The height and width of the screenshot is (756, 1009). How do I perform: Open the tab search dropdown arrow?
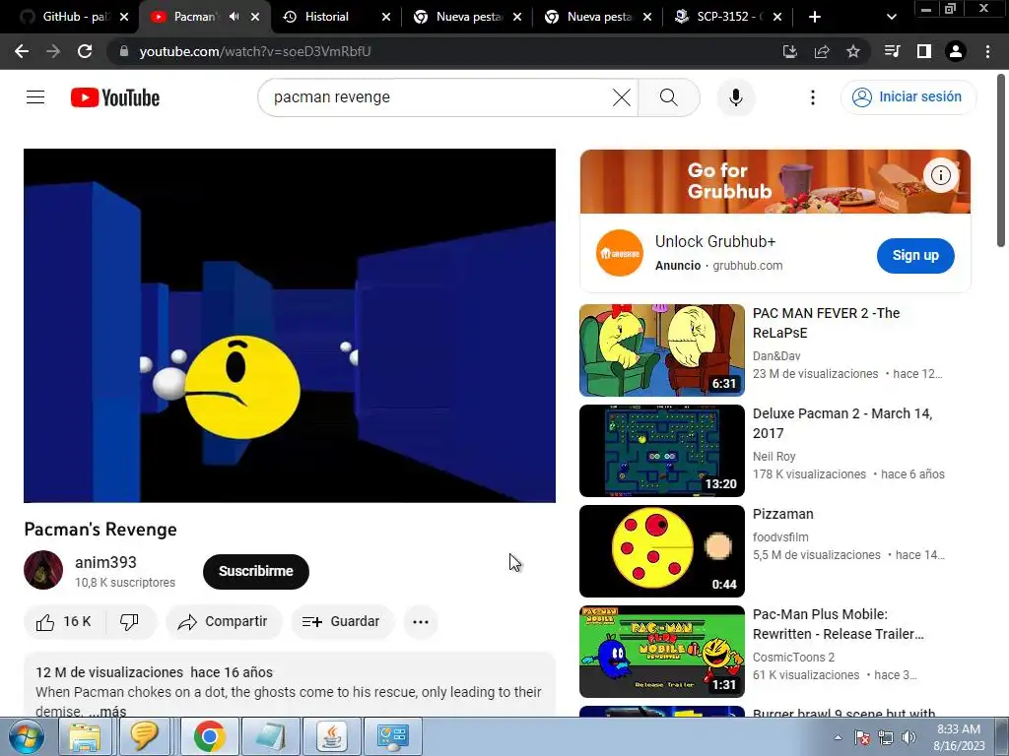(891, 17)
